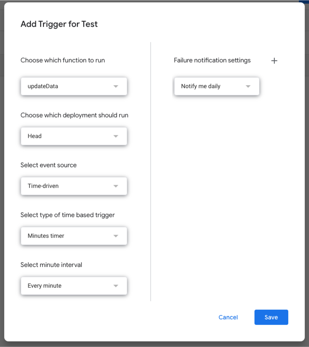Click the Minutes timer value text
Screen dimensions: 309x347
pyautogui.click(x=46, y=236)
